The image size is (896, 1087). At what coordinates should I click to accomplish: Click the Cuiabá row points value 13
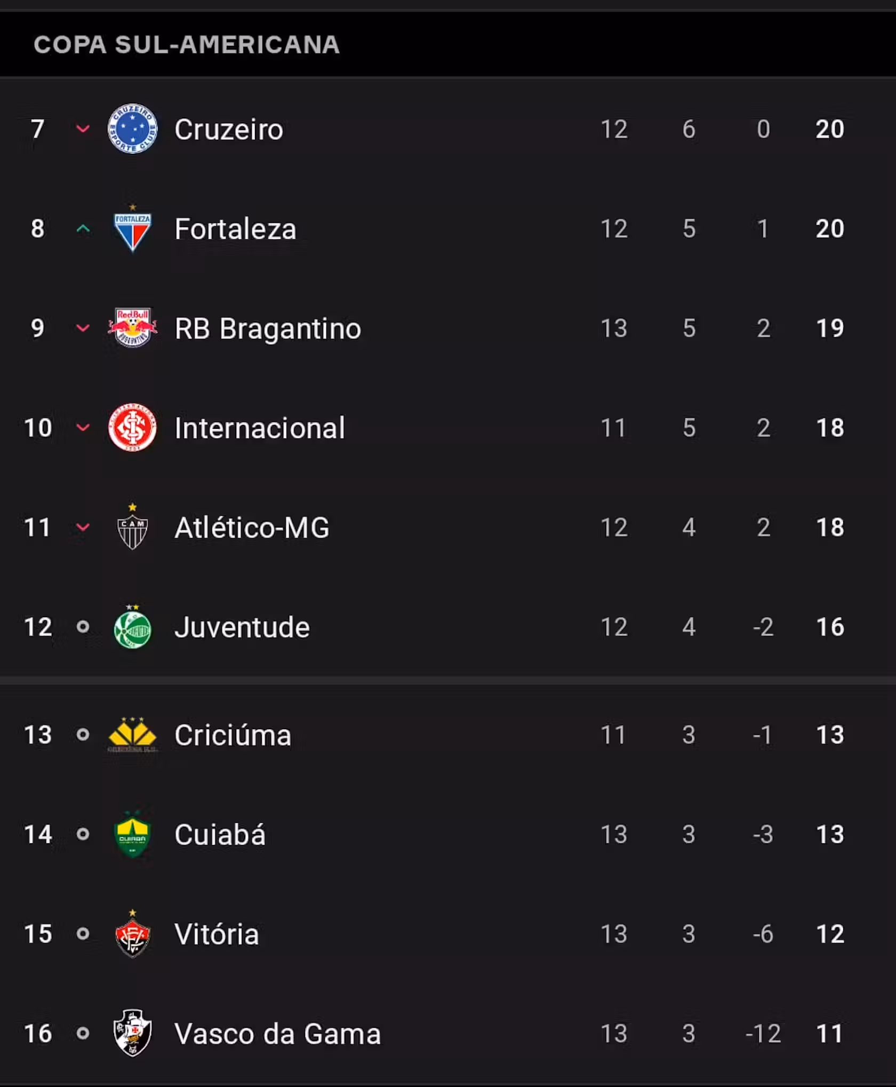coord(830,834)
